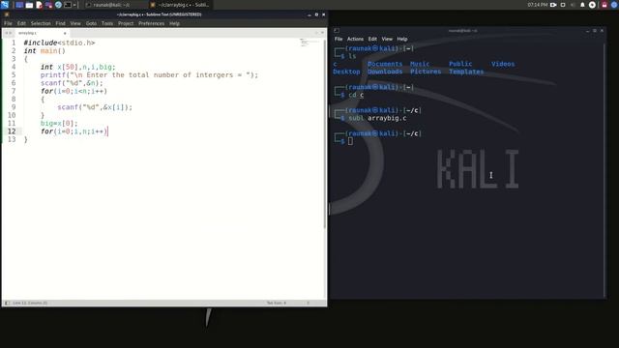Click the printf 'Enter the total number' line

pyautogui.click(x=149, y=75)
